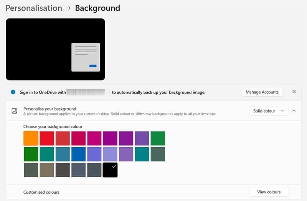
Task: Choose the khaki brown colour swatch
Action: pos(47,170)
